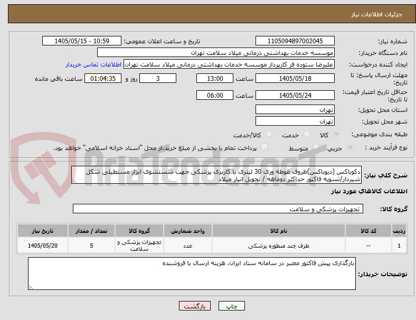Click the چاپ (print) button
This screenshot has height=320, width=416.
[x=232, y=306]
